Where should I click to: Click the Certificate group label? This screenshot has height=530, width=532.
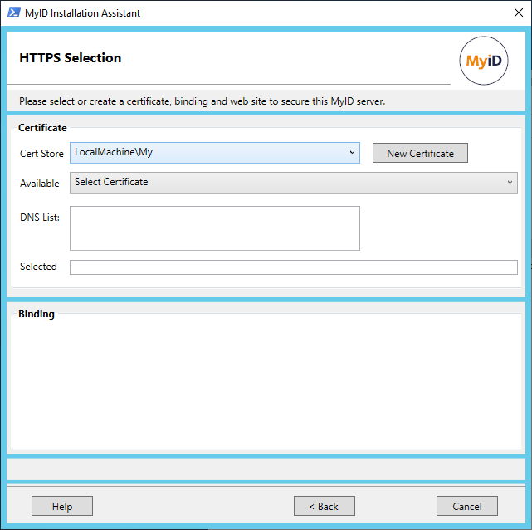click(x=42, y=128)
